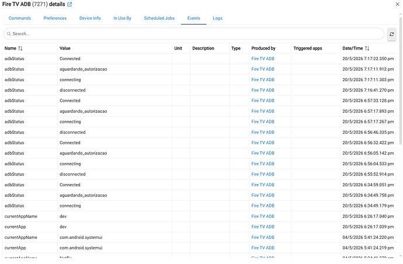This screenshot has height=264, width=403.
Task: Select the In Use By tab
Action: click(x=122, y=18)
